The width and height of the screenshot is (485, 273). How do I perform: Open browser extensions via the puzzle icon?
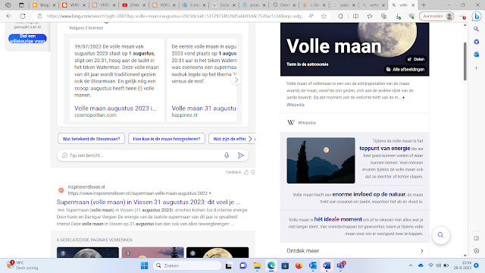click(x=340, y=16)
